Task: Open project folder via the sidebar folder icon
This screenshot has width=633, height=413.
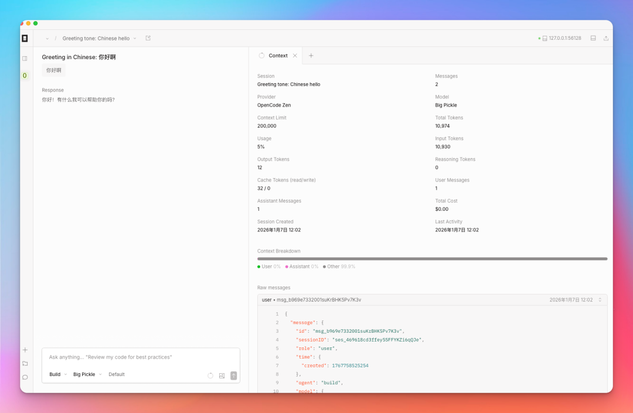Action: point(25,363)
